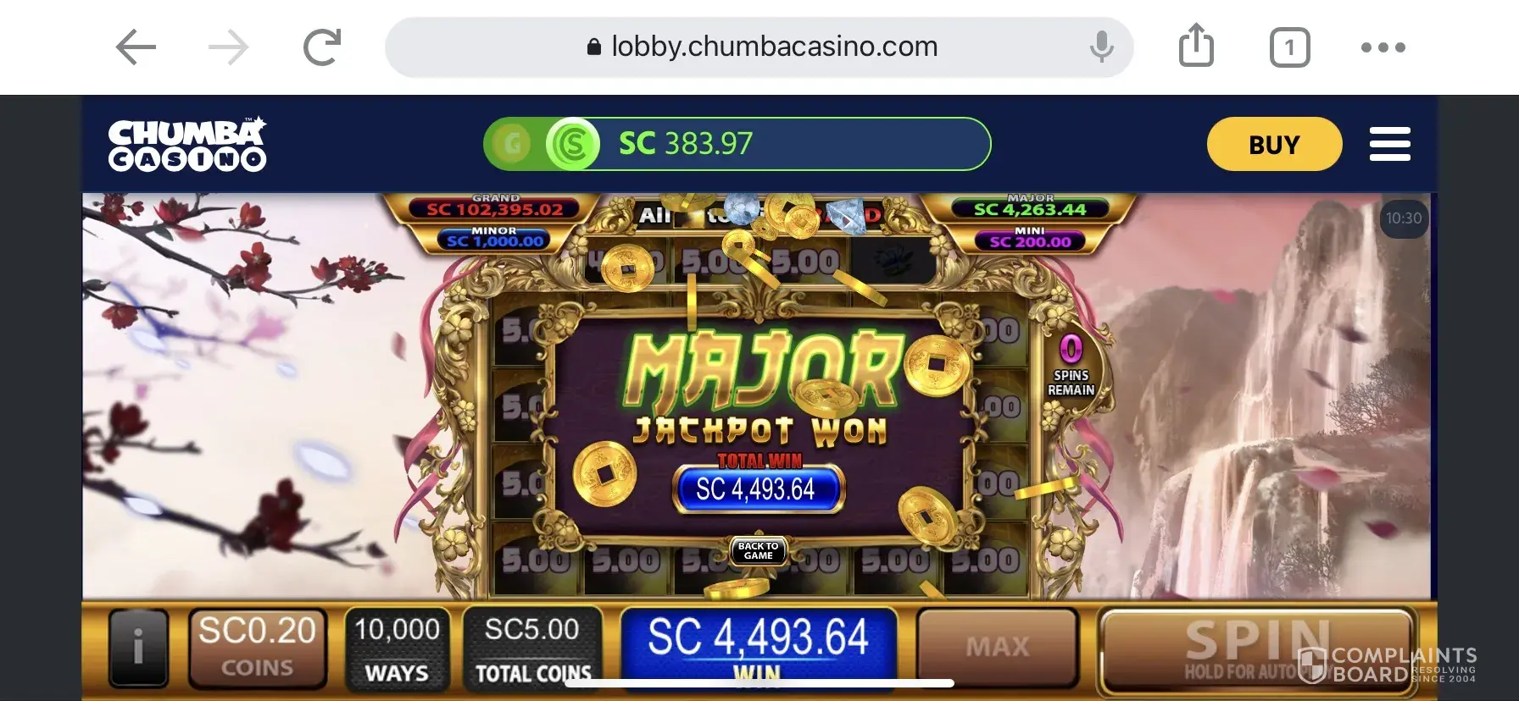Open the browser three-dots more menu
This screenshot has height=701, width=1519.
(1383, 47)
